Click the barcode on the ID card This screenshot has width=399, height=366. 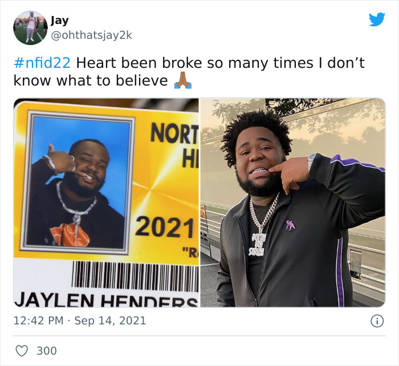click(x=135, y=276)
